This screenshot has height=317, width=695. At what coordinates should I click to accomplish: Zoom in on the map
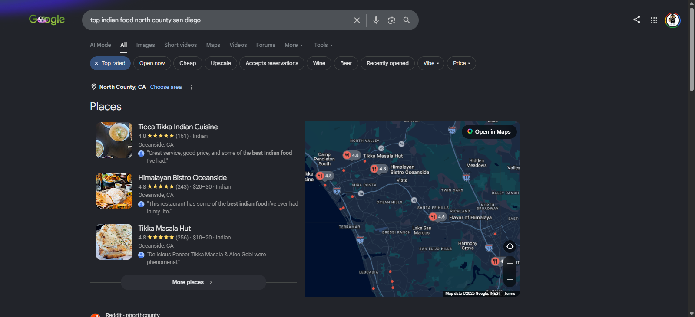tap(510, 263)
